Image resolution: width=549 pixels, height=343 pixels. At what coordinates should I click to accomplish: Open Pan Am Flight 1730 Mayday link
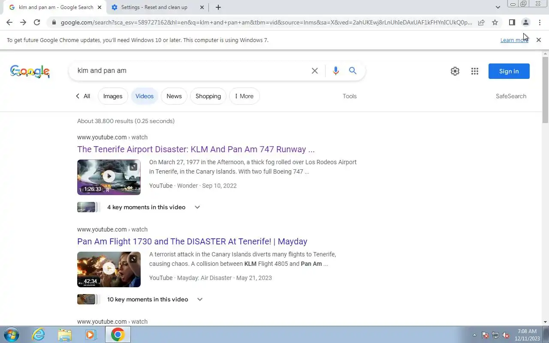192,241
